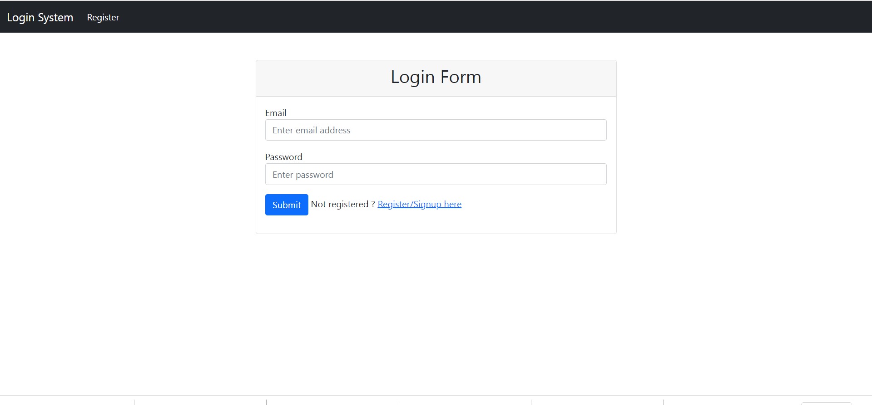The image size is (872, 405).
Task: Click the Login Form heading
Action: 435,77
